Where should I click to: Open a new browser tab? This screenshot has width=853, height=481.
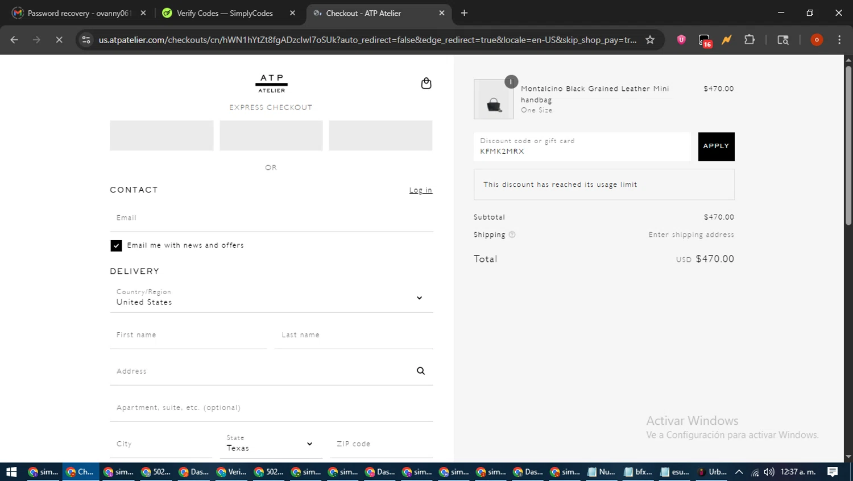pyautogui.click(x=464, y=13)
